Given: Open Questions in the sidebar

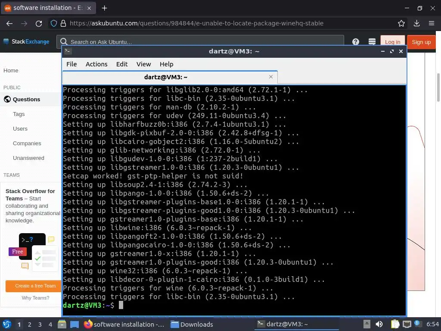Looking at the screenshot, I should (26, 100).
